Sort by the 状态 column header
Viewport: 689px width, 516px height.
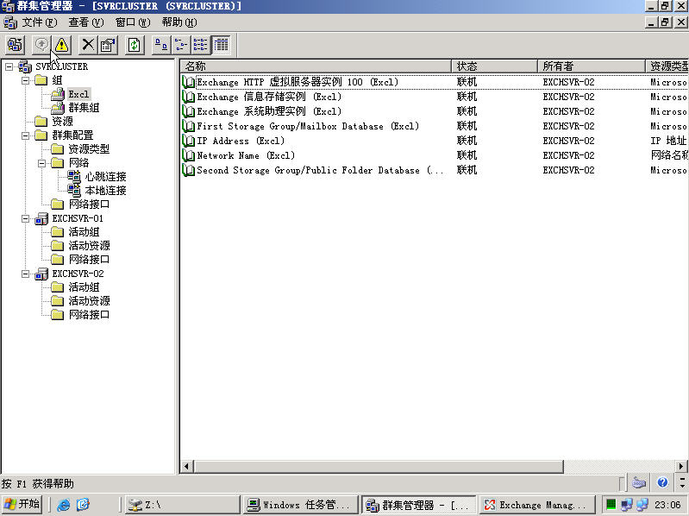click(x=493, y=66)
